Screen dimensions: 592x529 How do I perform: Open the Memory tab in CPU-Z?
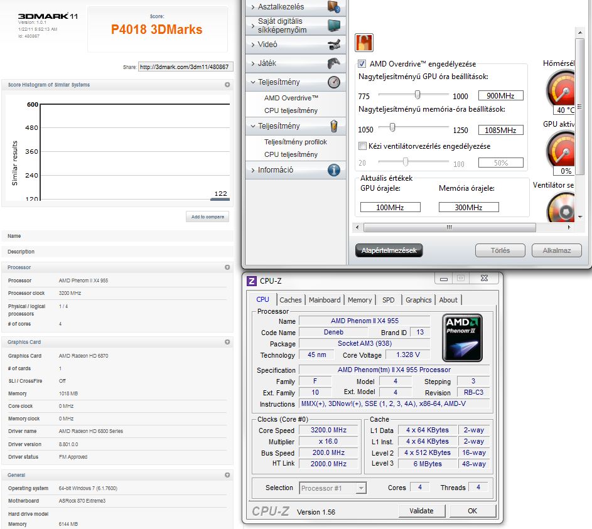point(360,300)
